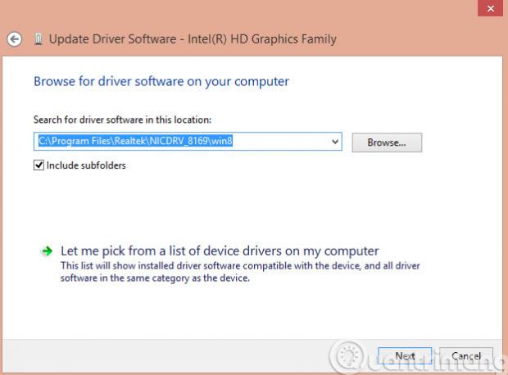Click the Search for driver software label
508x375 pixels.
(122, 120)
